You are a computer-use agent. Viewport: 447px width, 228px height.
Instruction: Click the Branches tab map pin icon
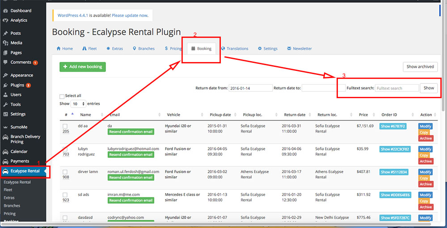click(x=135, y=48)
